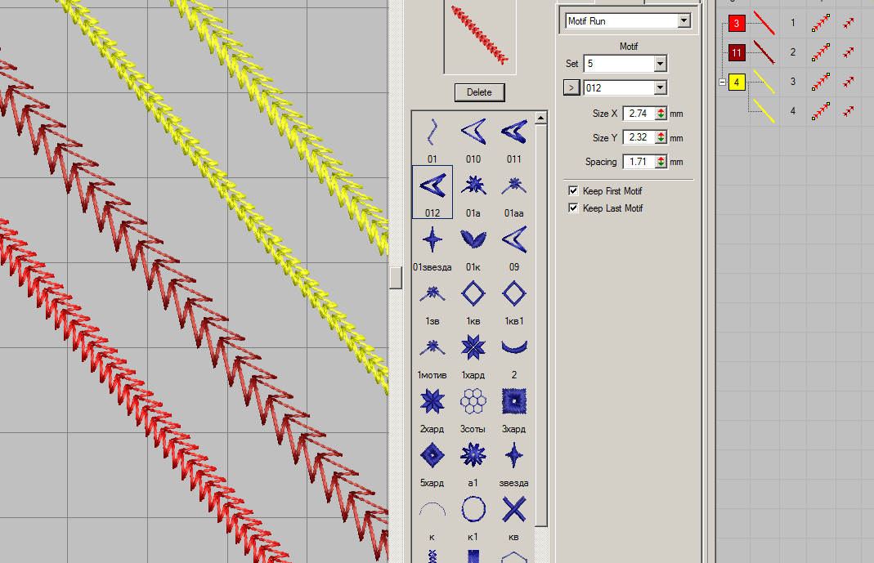Image resolution: width=874 pixels, height=563 pixels.
Task: Select the к1 circle motif
Action: (473, 510)
